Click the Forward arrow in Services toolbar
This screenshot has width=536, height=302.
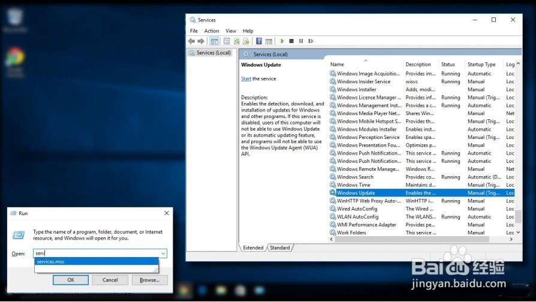[x=201, y=41]
